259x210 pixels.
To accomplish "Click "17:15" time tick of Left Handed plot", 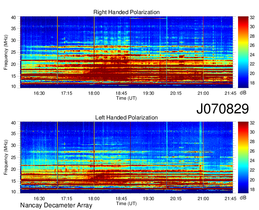I will (x=66, y=199).
